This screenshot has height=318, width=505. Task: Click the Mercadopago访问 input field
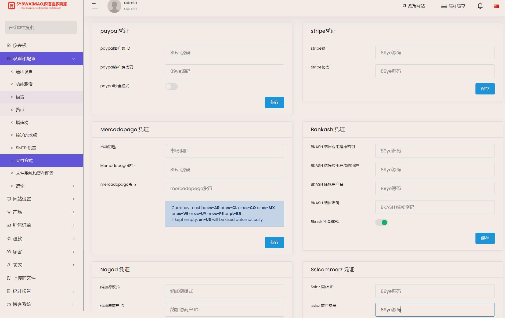point(224,170)
